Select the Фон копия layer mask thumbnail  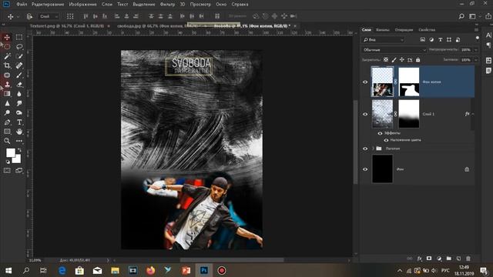[x=409, y=82]
